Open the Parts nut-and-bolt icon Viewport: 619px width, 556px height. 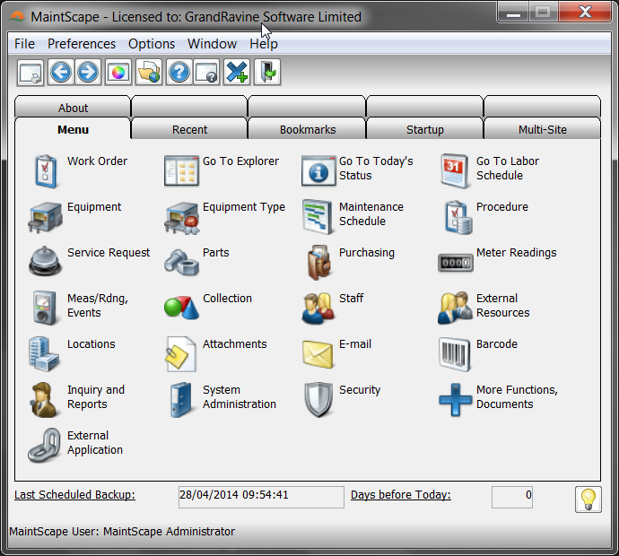click(181, 262)
